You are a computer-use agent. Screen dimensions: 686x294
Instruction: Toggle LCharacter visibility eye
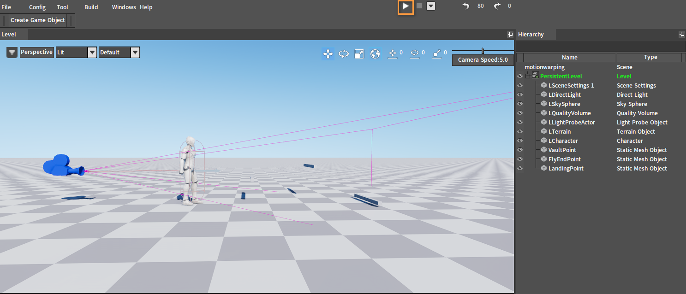point(520,141)
